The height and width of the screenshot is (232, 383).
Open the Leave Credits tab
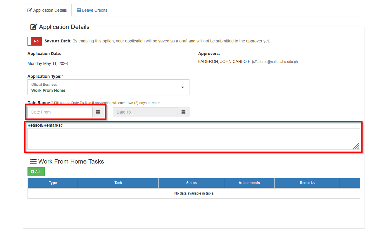[92, 10]
